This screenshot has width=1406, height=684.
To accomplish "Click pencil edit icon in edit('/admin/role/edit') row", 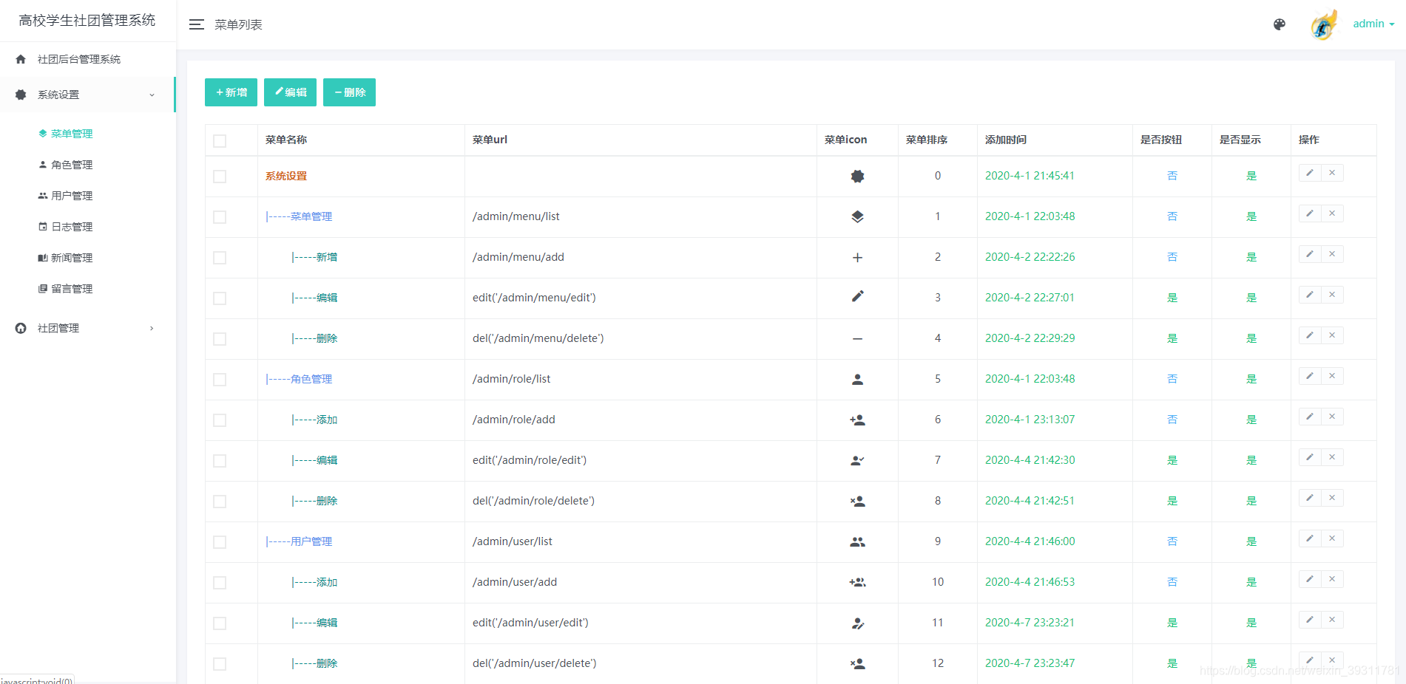I will (1310, 457).
